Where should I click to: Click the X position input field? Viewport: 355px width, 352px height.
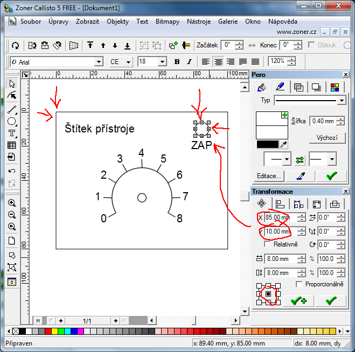coord(281,217)
